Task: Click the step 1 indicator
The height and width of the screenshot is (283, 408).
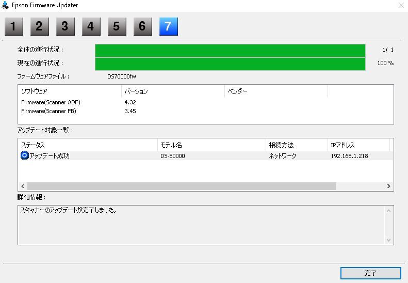Action: (x=14, y=26)
